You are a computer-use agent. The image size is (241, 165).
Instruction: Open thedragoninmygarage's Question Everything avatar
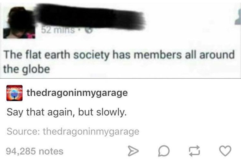click(x=14, y=93)
